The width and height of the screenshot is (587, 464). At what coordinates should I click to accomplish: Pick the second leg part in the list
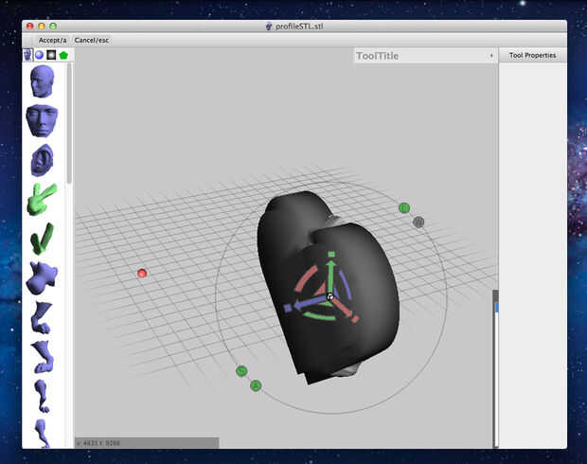[43, 357]
